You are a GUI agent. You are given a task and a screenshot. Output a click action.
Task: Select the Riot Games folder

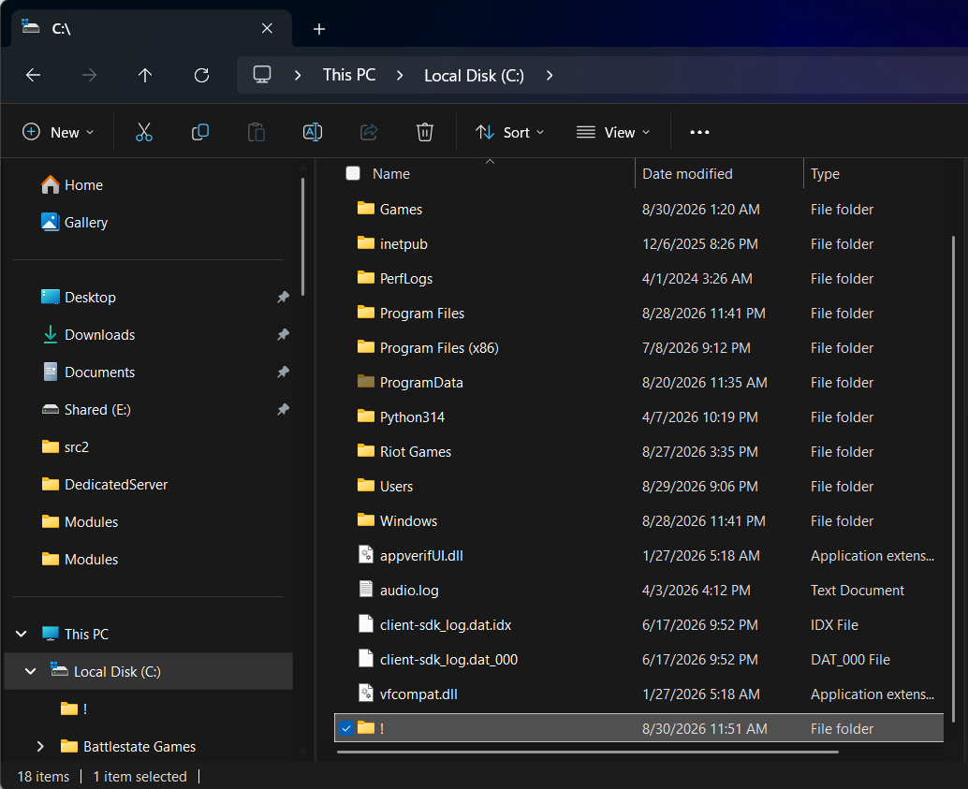point(638,451)
